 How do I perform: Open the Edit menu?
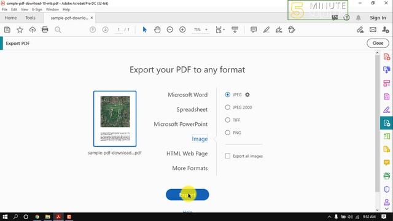point(14,10)
